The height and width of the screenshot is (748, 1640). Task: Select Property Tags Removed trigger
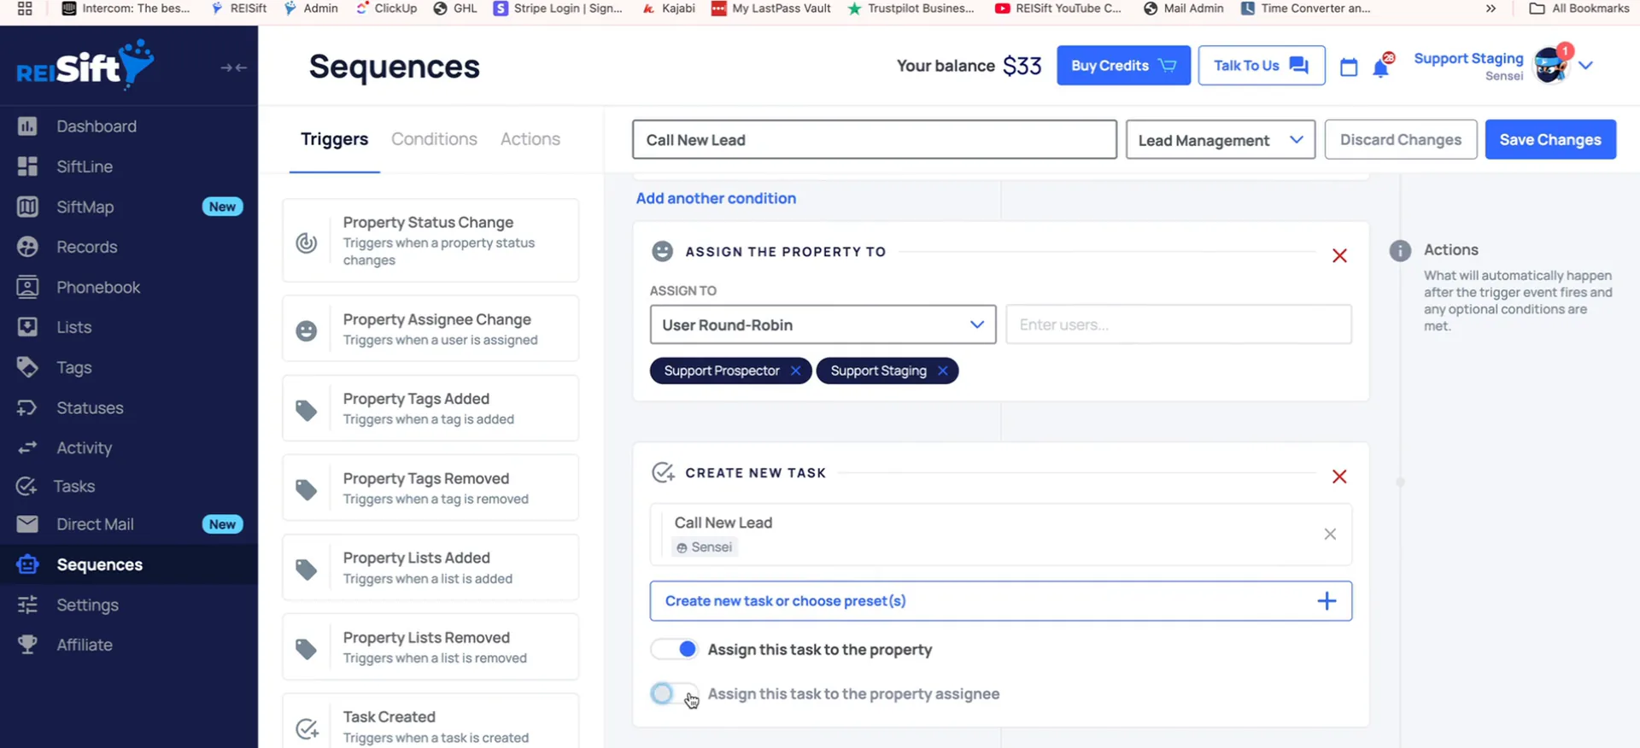click(430, 488)
